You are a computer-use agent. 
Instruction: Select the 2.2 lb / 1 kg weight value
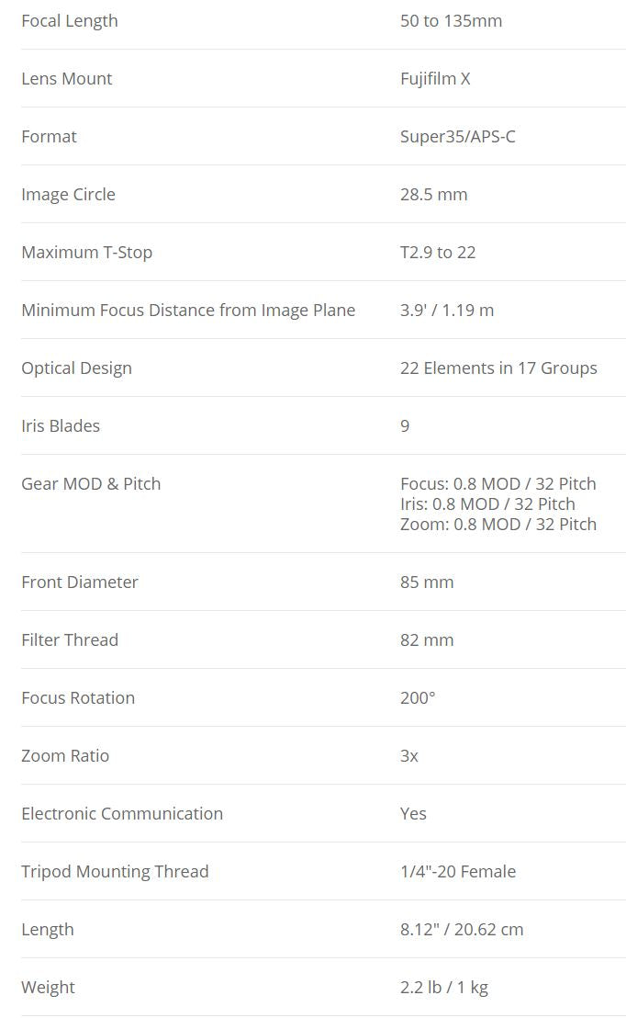pos(443,988)
